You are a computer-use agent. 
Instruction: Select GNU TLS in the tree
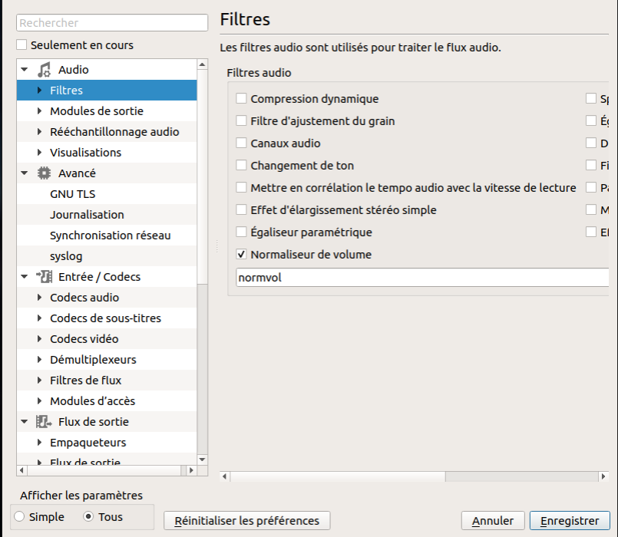click(x=72, y=194)
